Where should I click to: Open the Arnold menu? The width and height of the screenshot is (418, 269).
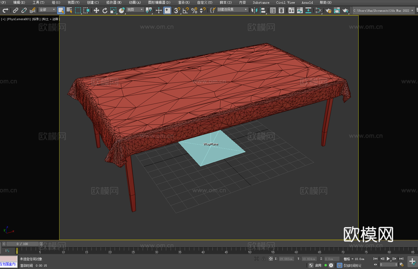307,2
